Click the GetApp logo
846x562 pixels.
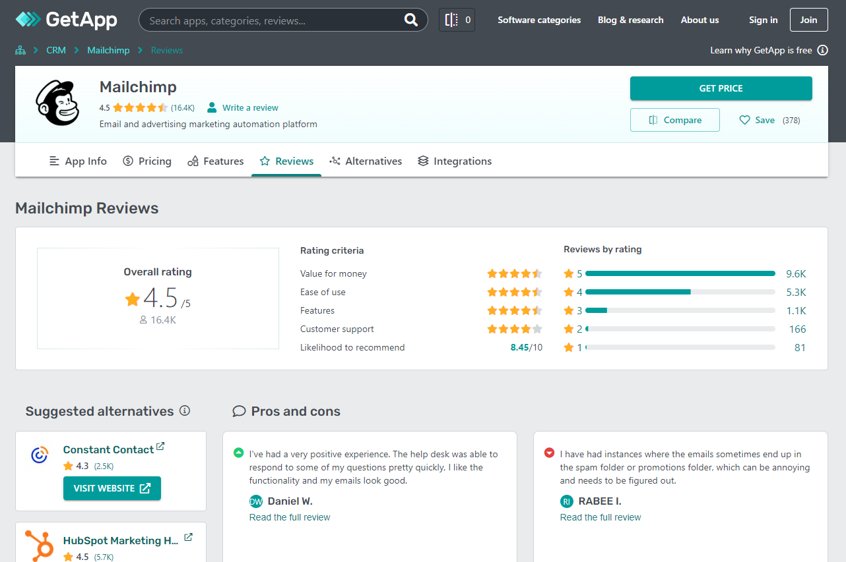[67, 20]
